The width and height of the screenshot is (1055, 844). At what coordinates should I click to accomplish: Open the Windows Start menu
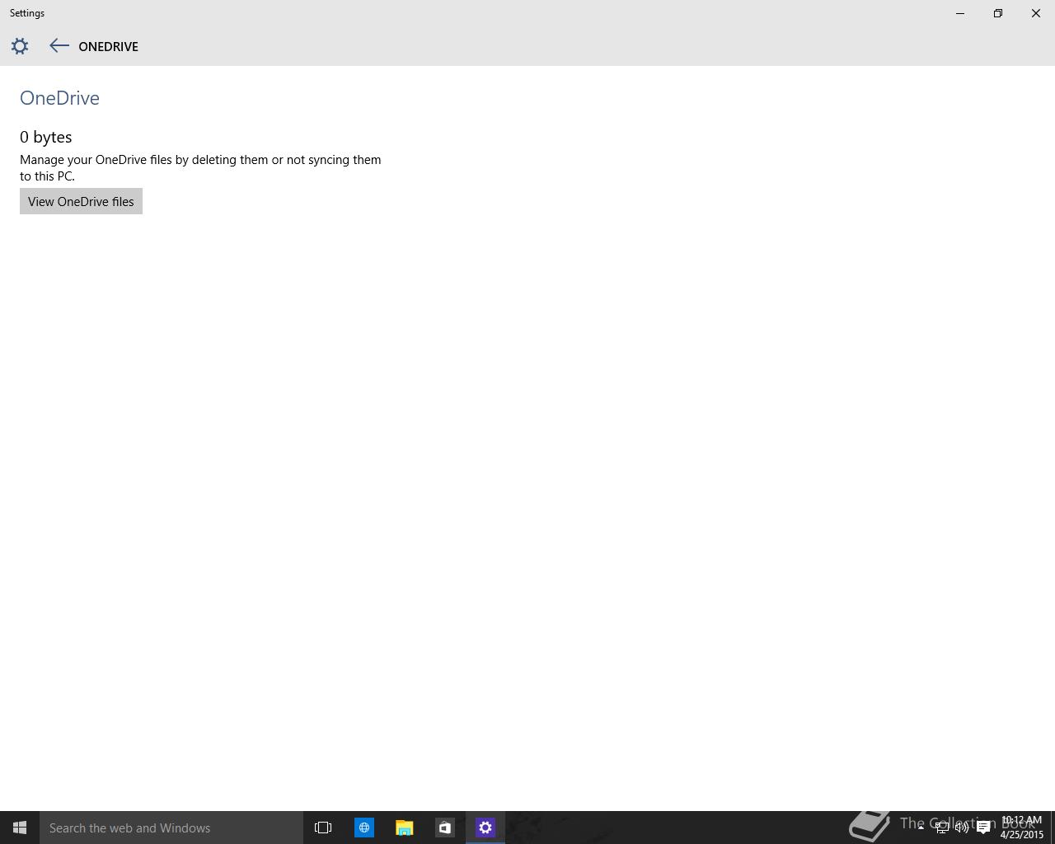(20, 828)
